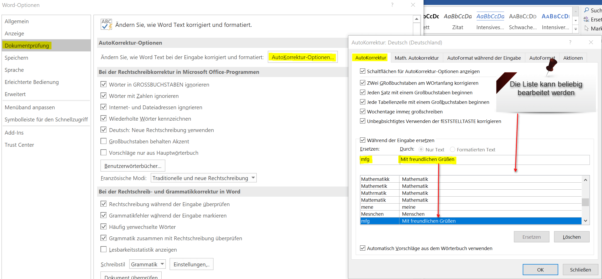Enable Großbuchstaben behalten Akzent
The width and height of the screenshot is (602, 279).
coord(103,141)
